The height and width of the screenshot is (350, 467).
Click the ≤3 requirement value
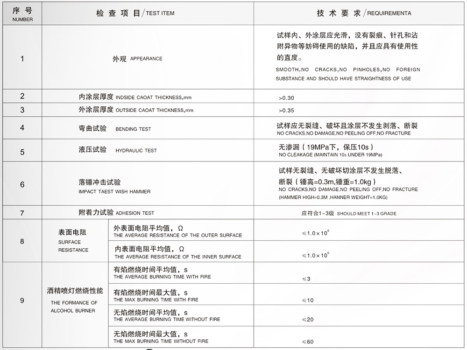click(x=306, y=279)
